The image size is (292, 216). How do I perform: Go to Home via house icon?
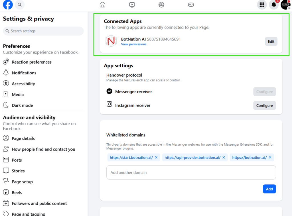pyautogui.click(x=102, y=5)
